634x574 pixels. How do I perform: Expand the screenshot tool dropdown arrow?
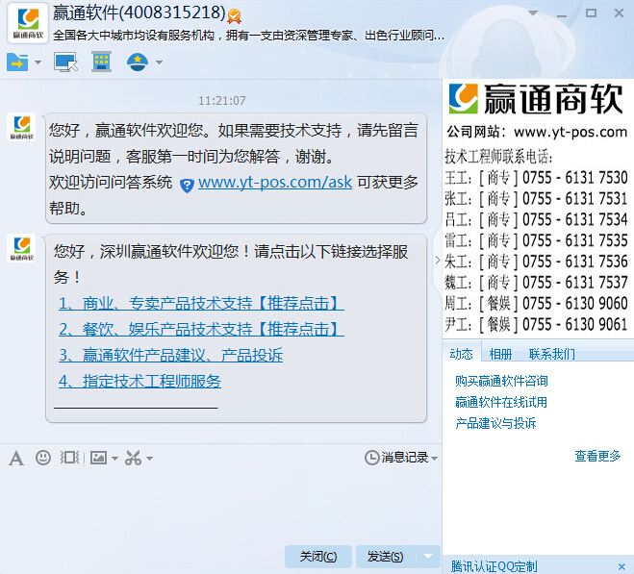[148, 459]
